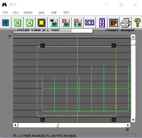Image resolution: width=142 pixels, height=138 pixels.
Task: Open help with the question mark icon
Action: (x=137, y=23)
